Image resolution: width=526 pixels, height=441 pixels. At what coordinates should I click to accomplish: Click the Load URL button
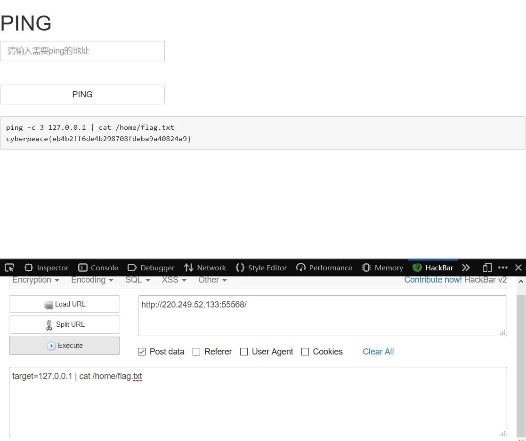coord(65,304)
